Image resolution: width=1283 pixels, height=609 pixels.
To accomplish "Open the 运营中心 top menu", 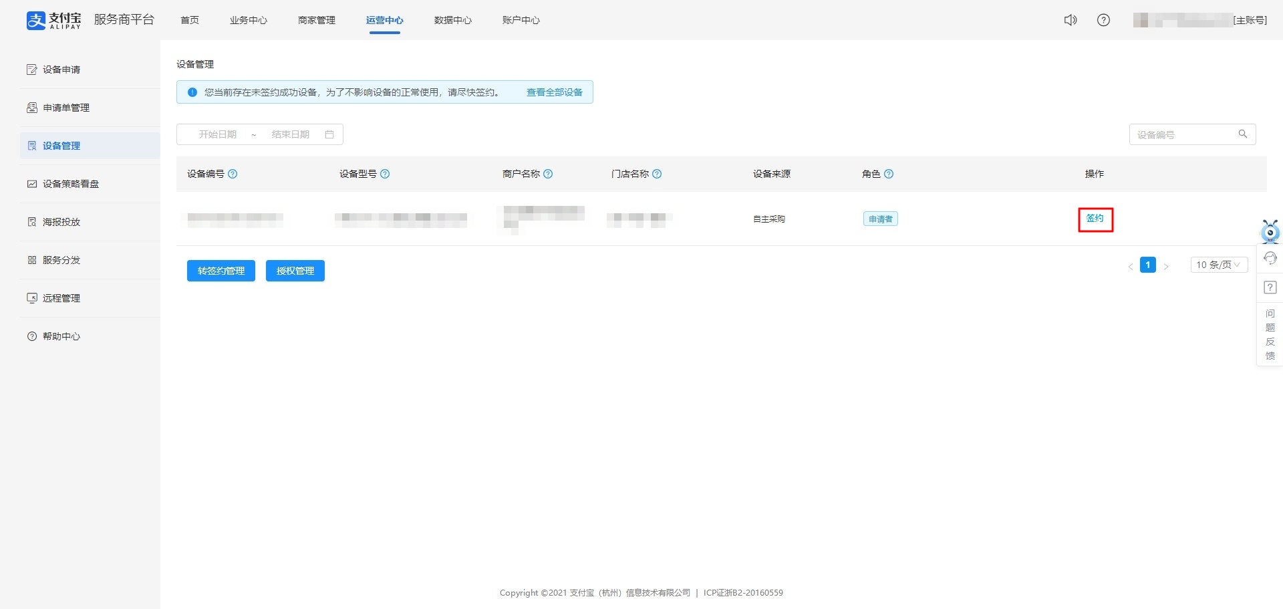I will click(x=385, y=20).
